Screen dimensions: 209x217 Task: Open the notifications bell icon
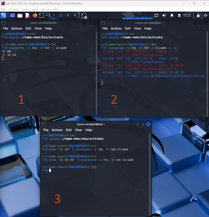pyautogui.click(x=172, y=15)
